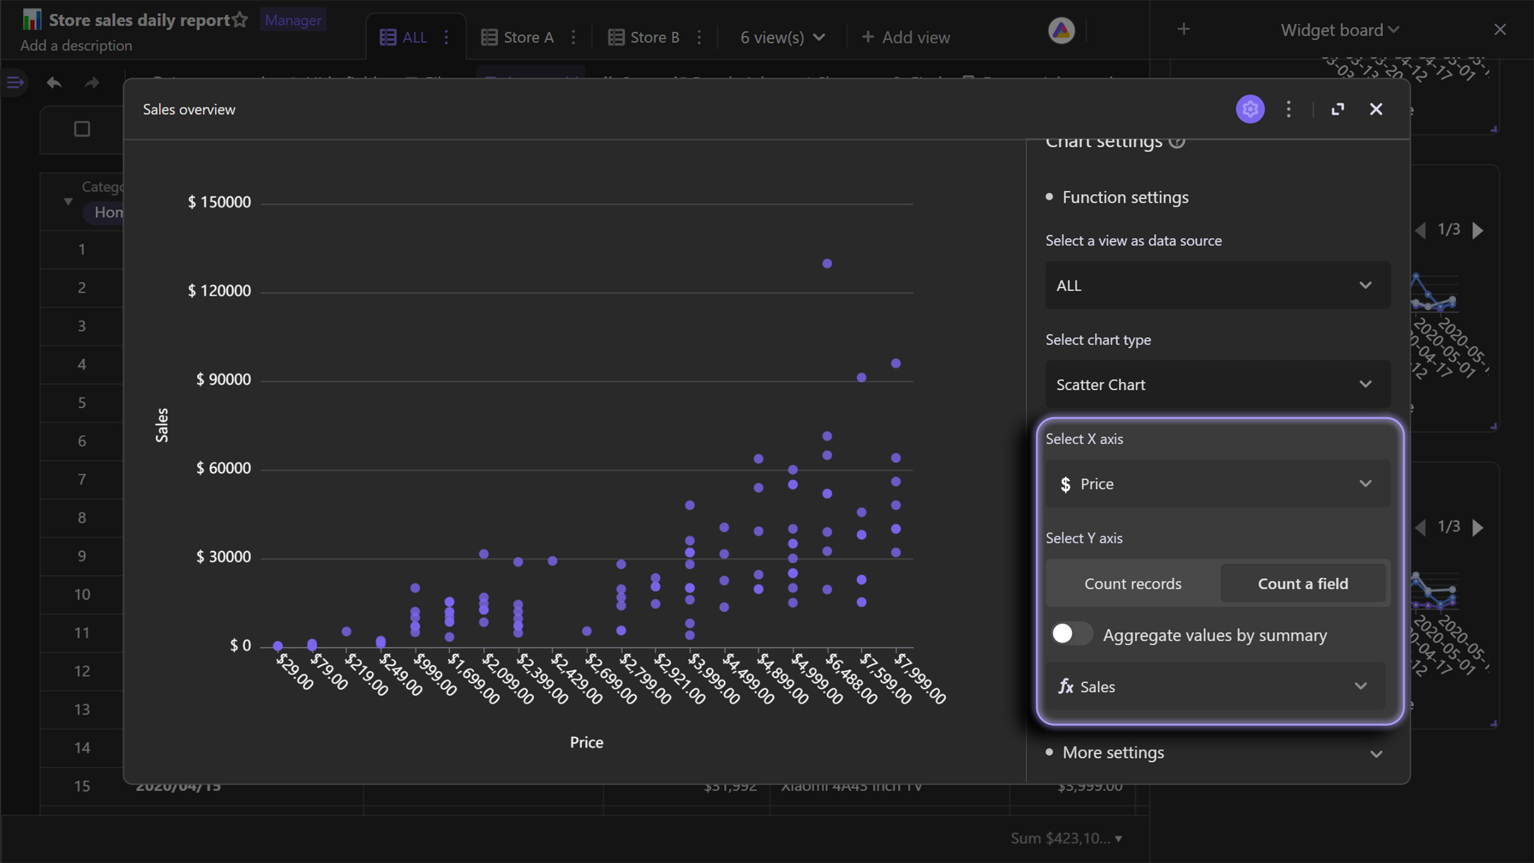
Task: Open the Widget board dropdown
Action: pos(1340,30)
